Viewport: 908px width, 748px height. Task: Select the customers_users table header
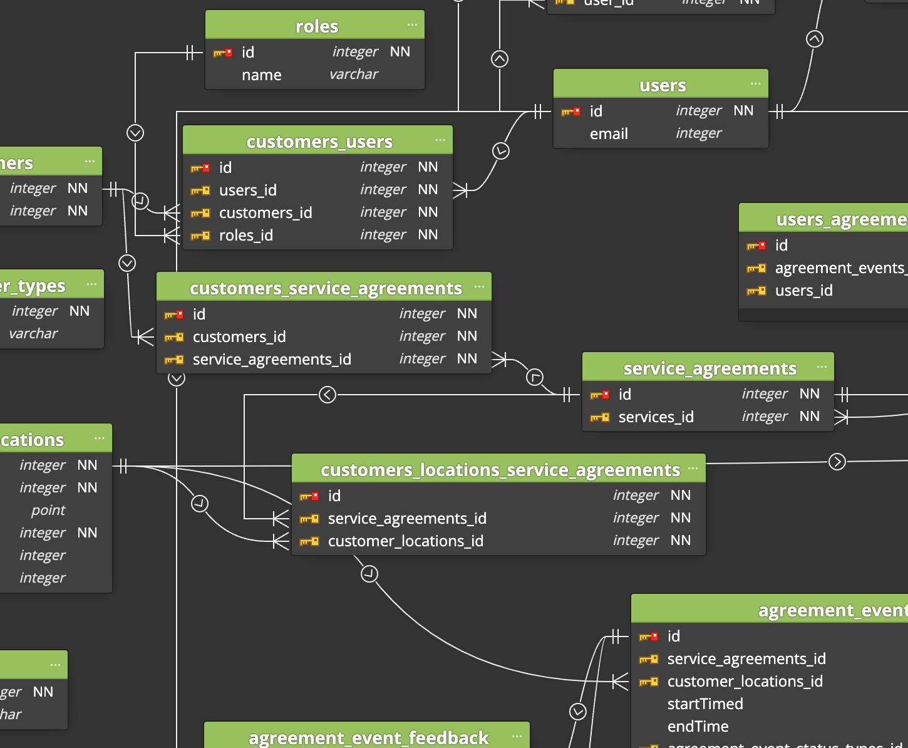319,141
